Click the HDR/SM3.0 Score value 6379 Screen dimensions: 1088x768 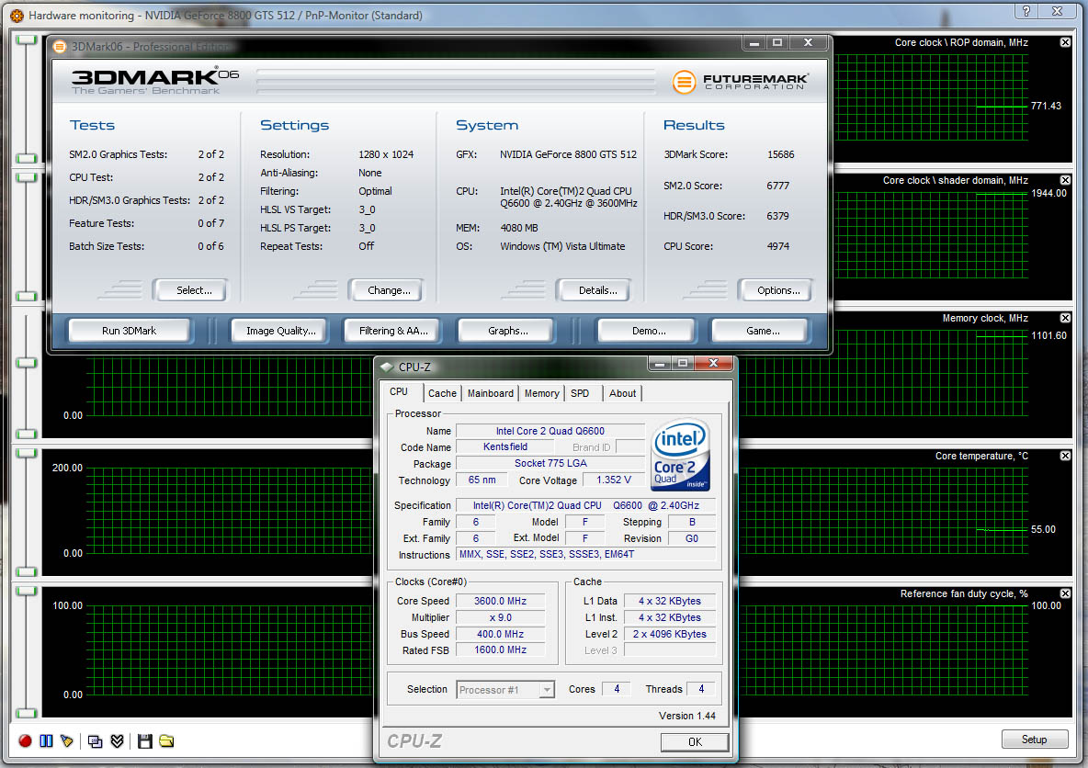click(777, 217)
